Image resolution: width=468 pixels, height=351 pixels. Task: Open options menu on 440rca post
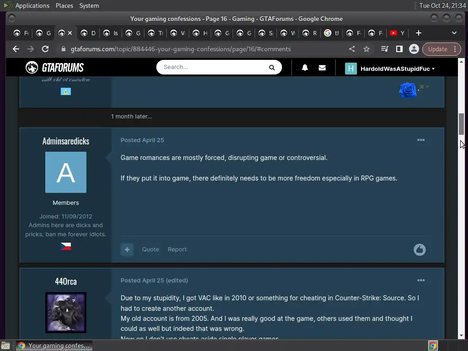421,280
